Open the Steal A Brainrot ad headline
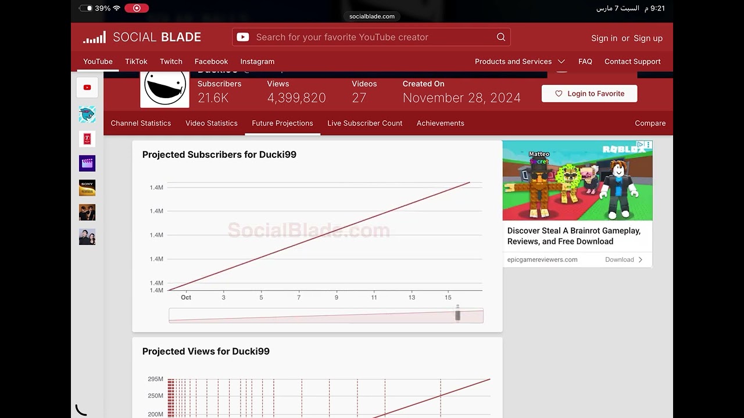This screenshot has height=418, width=744. point(574,236)
